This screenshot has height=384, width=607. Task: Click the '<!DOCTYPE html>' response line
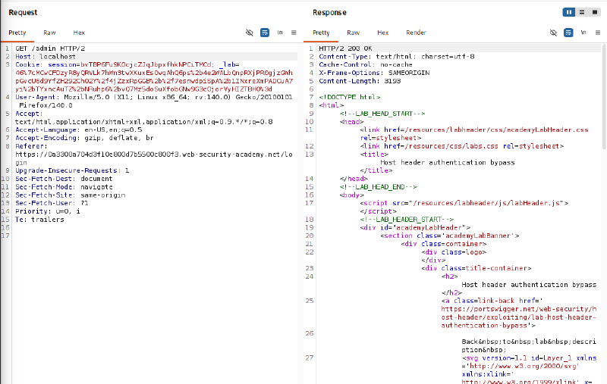click(x=350, y=97)
